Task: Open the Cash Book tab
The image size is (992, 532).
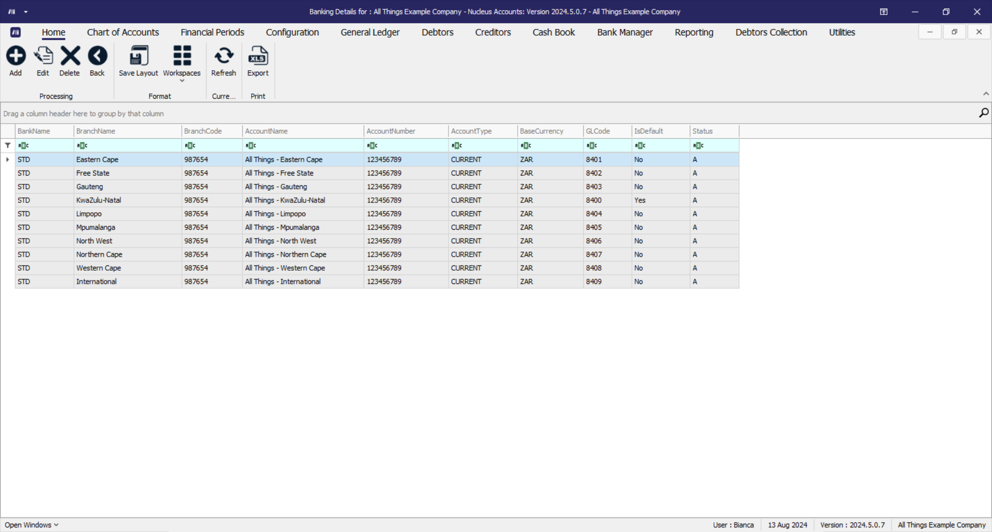Action: (x=553, y=32)
